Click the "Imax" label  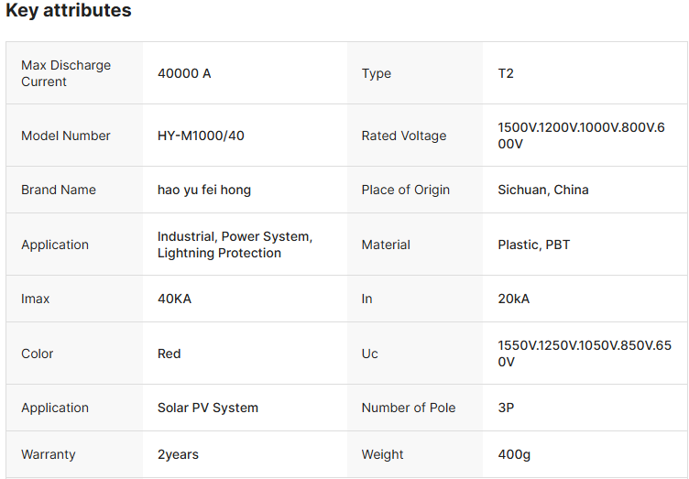(36, 299)
